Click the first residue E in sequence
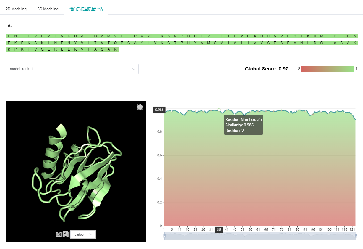The width and height of the screenshot is (363, 249). pyautogui.click(x=9, y=36)
